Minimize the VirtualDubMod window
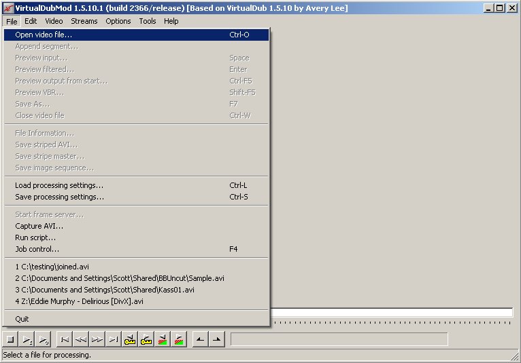Screen dimensions: 521x363 pos(488,8)
